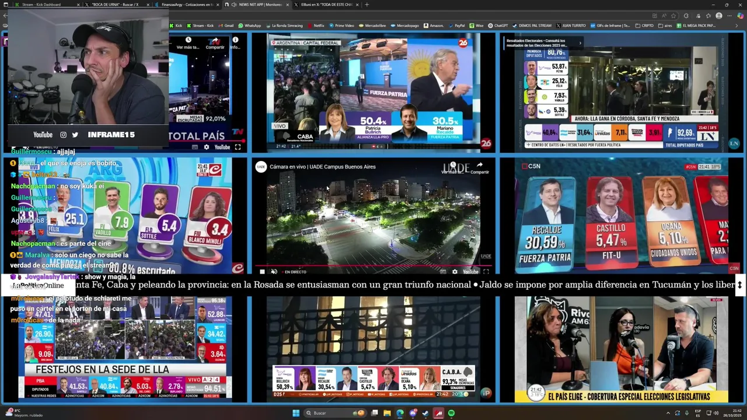Expand the CRIPTO bookmarks folder
The width and height of the screenshot is (747, 420).
pyautogui.click(x=644, y=26)
